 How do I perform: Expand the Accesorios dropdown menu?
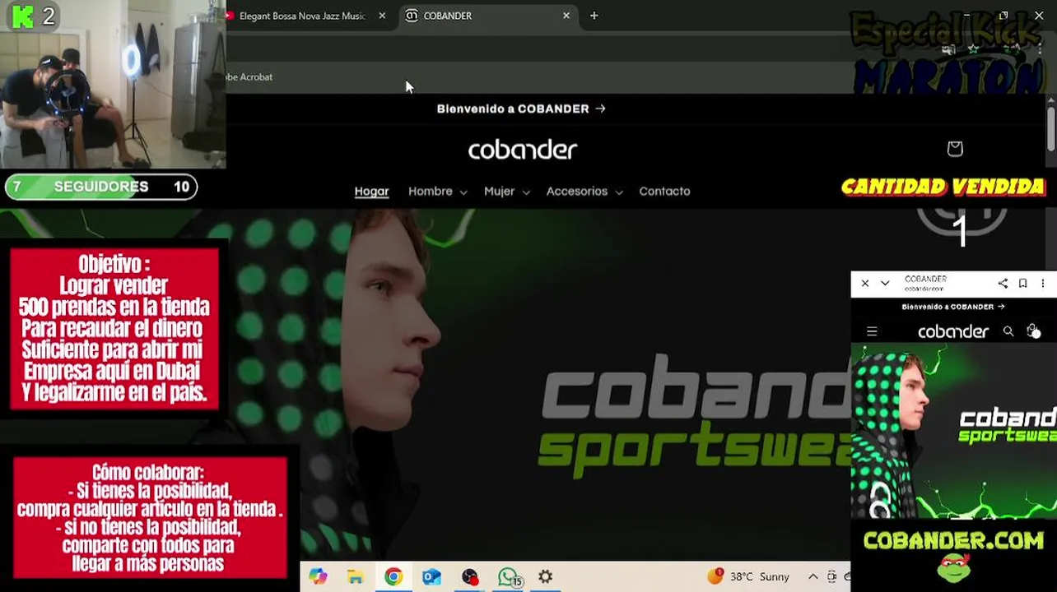(584, 192)
